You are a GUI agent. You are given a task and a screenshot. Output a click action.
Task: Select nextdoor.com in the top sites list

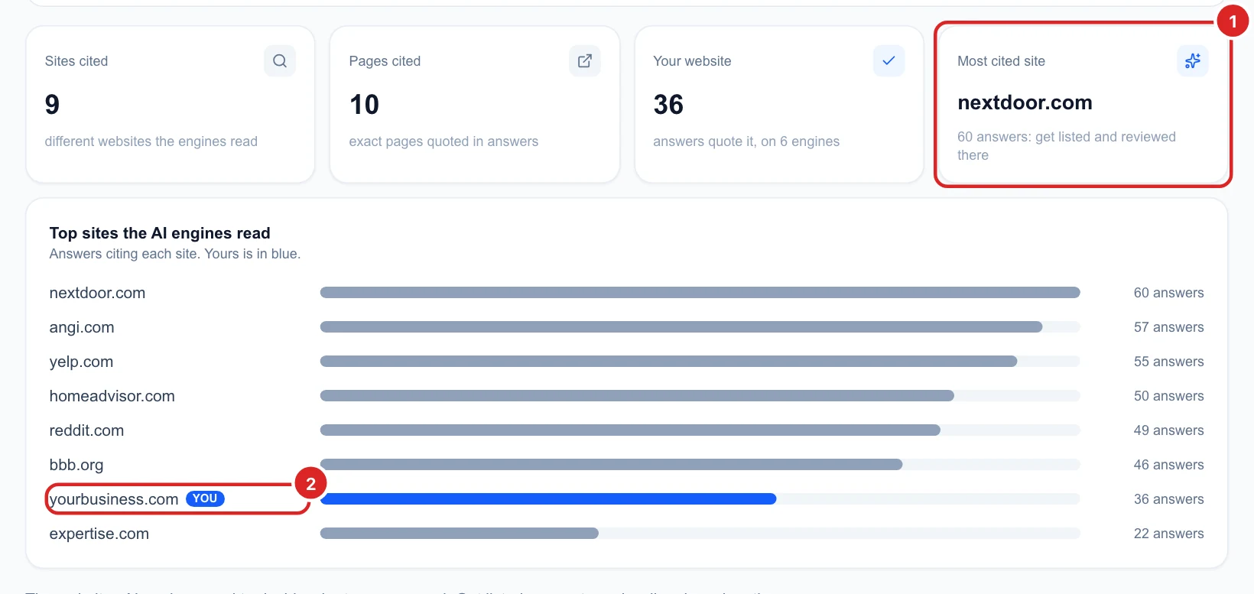pos(97,293)
